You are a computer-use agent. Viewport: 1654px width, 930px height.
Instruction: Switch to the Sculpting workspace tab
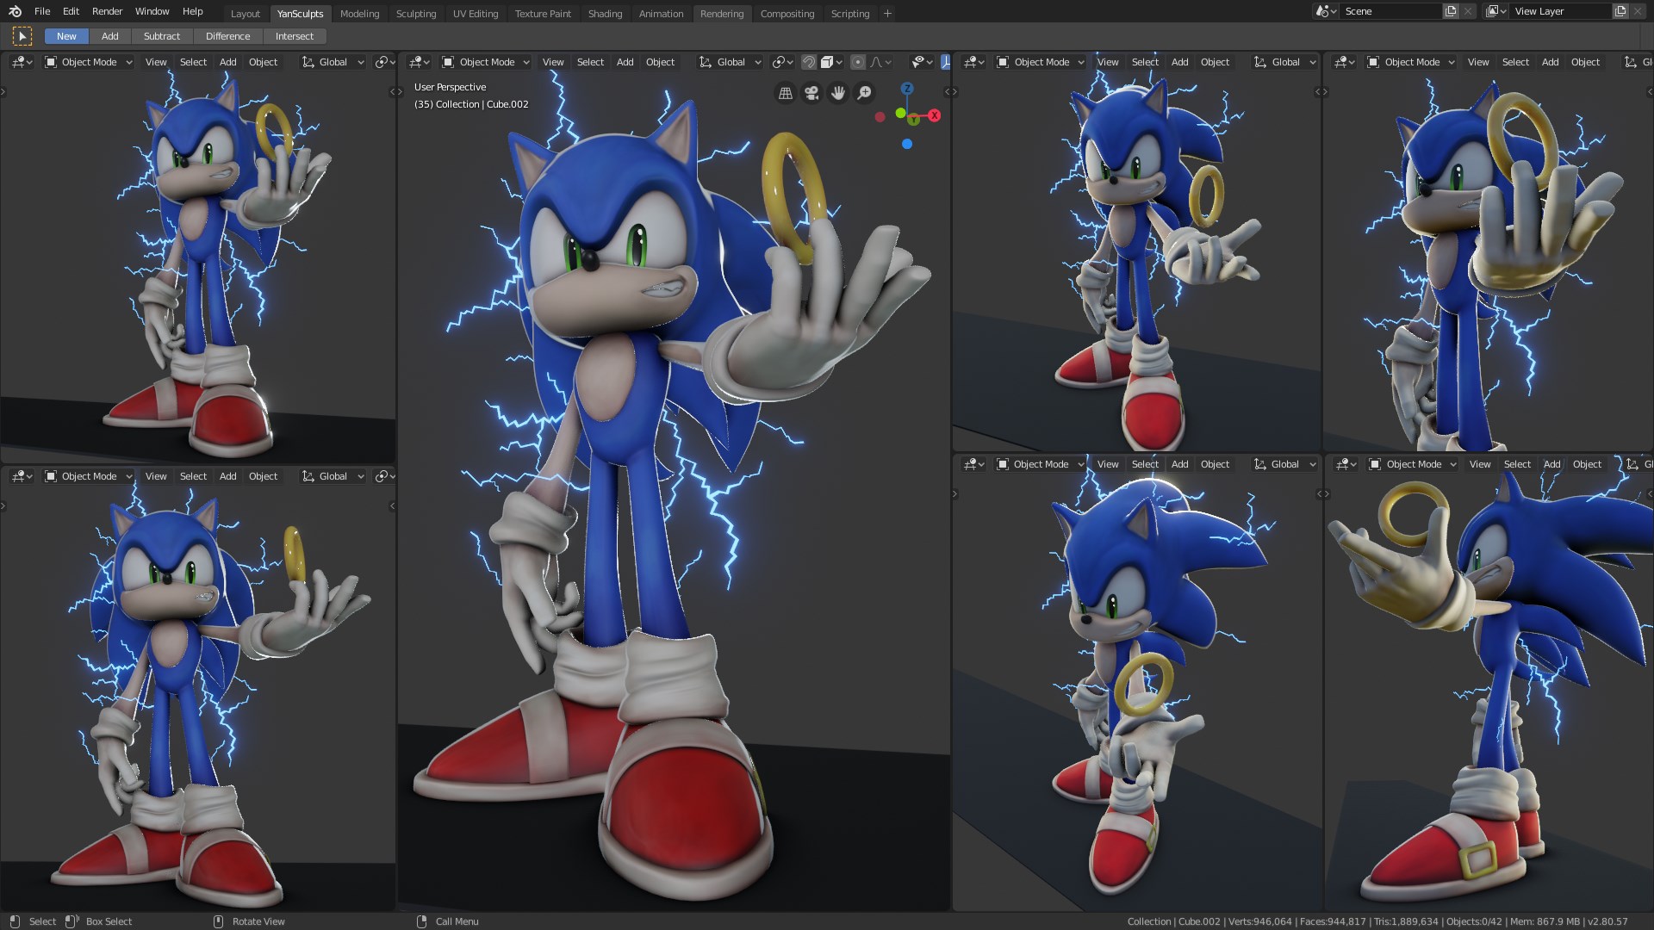[416, 14]
